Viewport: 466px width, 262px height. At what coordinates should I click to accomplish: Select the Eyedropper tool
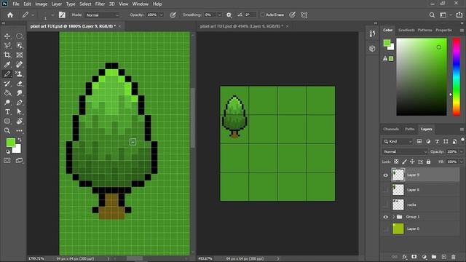tap(7, 65)
